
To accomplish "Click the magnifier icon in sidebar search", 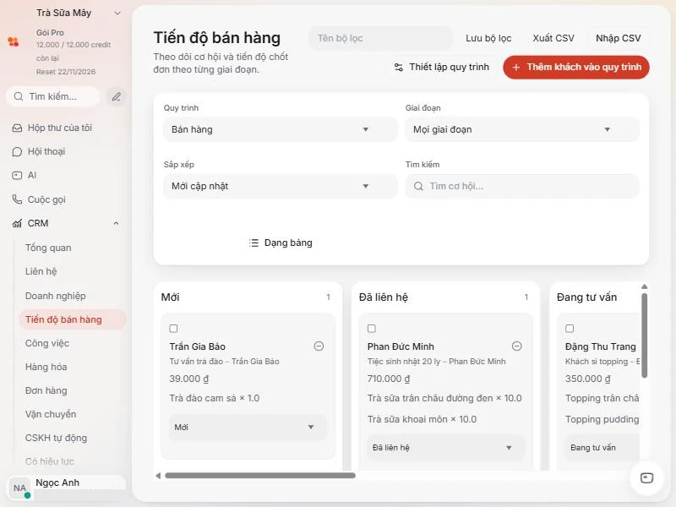I will (x=19, y=96).
